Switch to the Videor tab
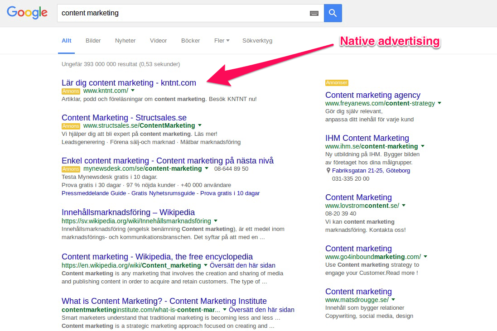The image size is (497, 331). (x=159, y=41)
